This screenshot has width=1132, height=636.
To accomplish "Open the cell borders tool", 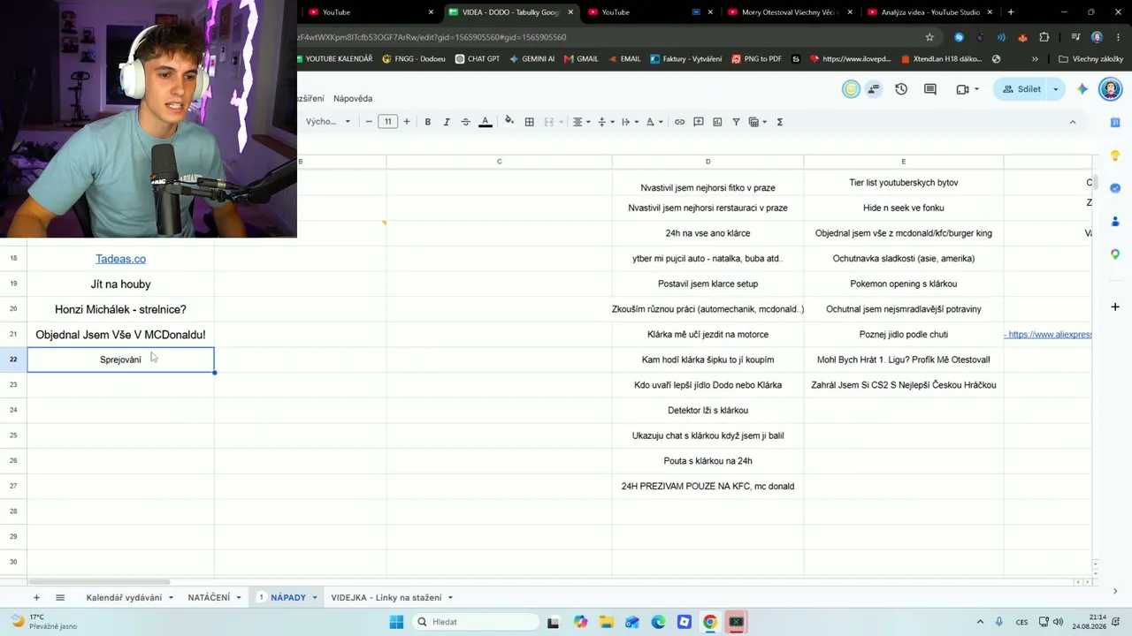I will tap(530, 122).
